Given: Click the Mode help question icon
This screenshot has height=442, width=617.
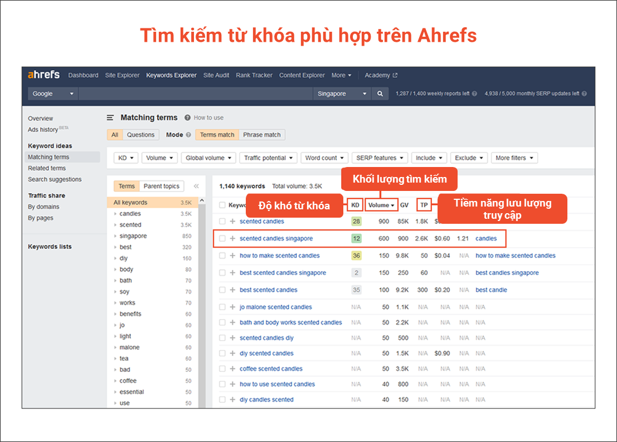Looking at the screenshot, I should point(188,135).
